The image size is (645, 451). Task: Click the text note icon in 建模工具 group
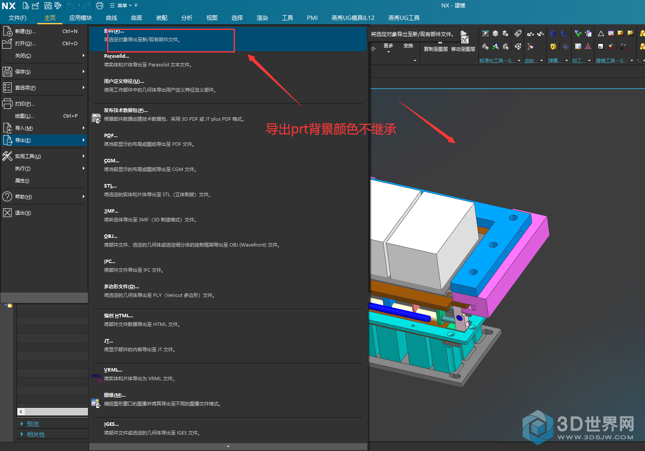tap(601, 46)
